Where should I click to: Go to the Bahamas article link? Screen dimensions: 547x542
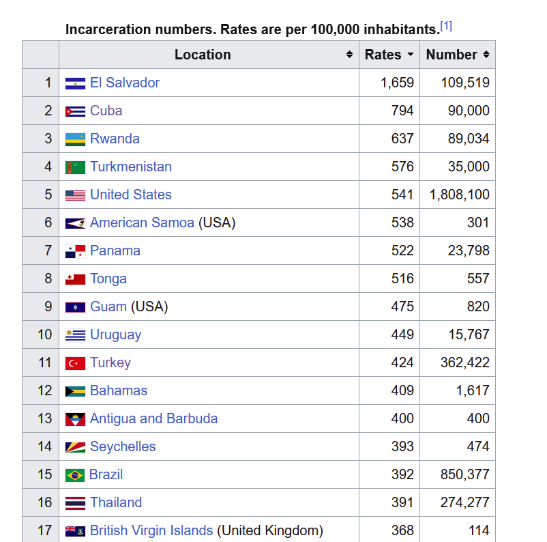(x=119, y=390)
